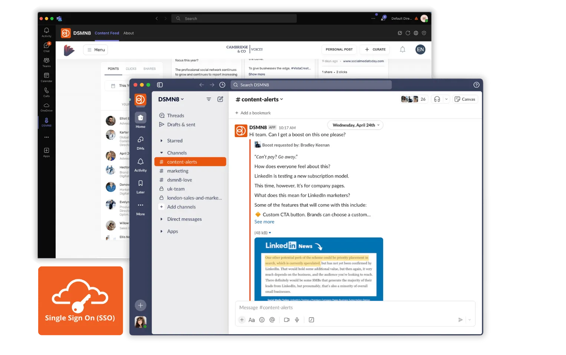This screenshot has height=355, width=566.
Task: Open the Teams icon in Teams sidebar
Action: pos(46,62)
